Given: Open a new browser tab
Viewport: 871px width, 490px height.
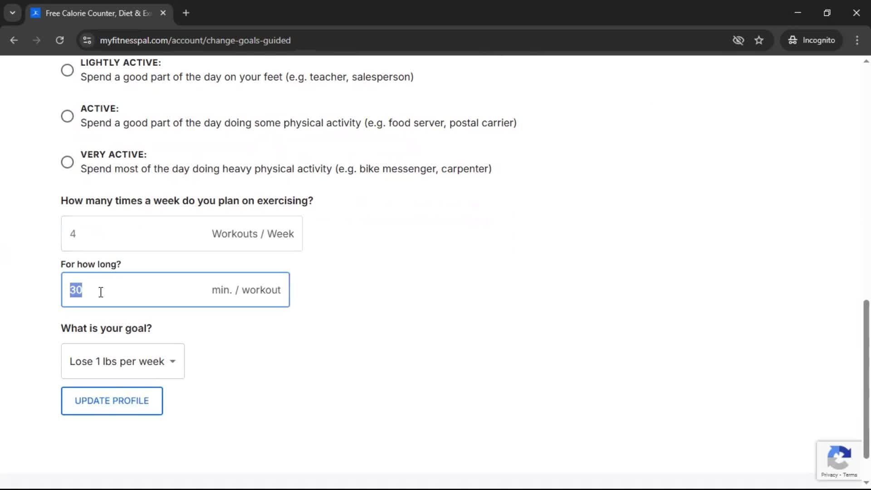Looking at the screenshot, I should tap(186, 13).
